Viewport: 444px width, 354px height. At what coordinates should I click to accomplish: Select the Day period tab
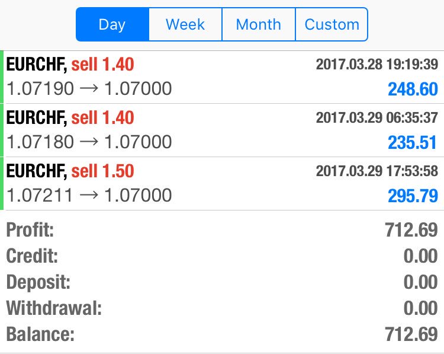pyautogui.click(x=112, y=24)
